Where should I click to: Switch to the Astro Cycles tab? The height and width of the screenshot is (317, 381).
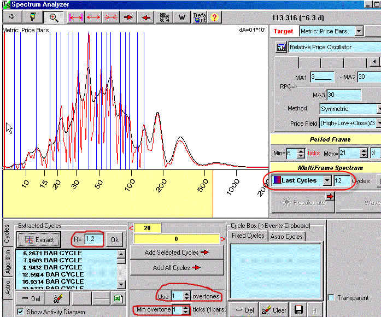point(286,236)
